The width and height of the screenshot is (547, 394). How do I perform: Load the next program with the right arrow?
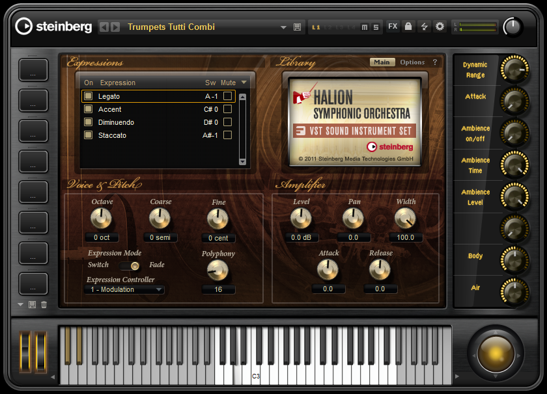(115, 27)
